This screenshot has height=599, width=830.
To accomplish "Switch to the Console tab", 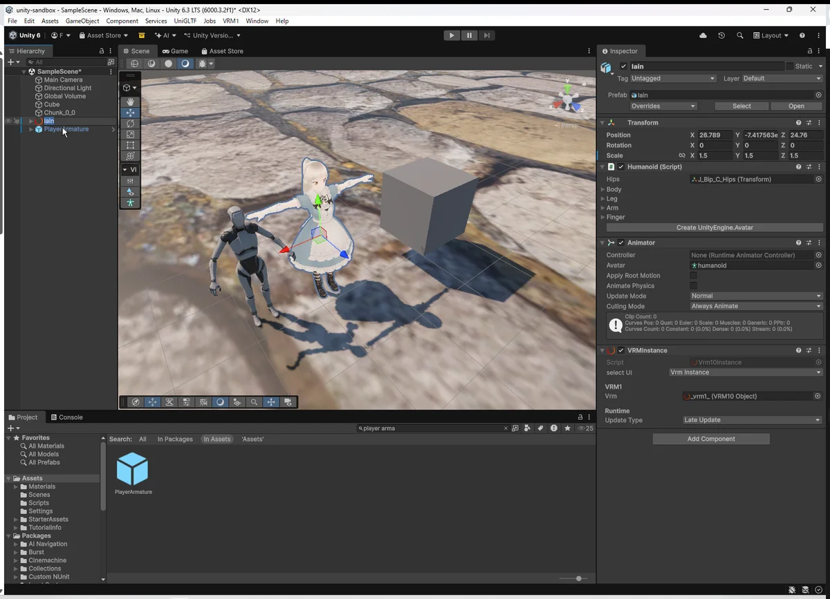I will point(66,417).
